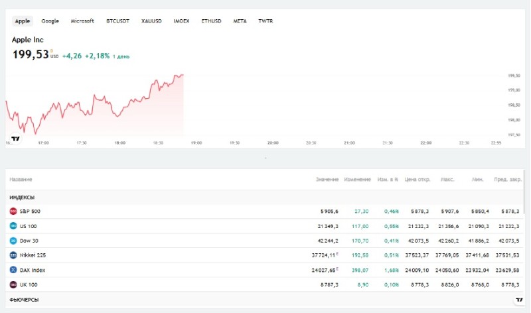This screenshot has width=531, height=313.
Task: Click the Цена откр. column header
Action: point(417,179)
